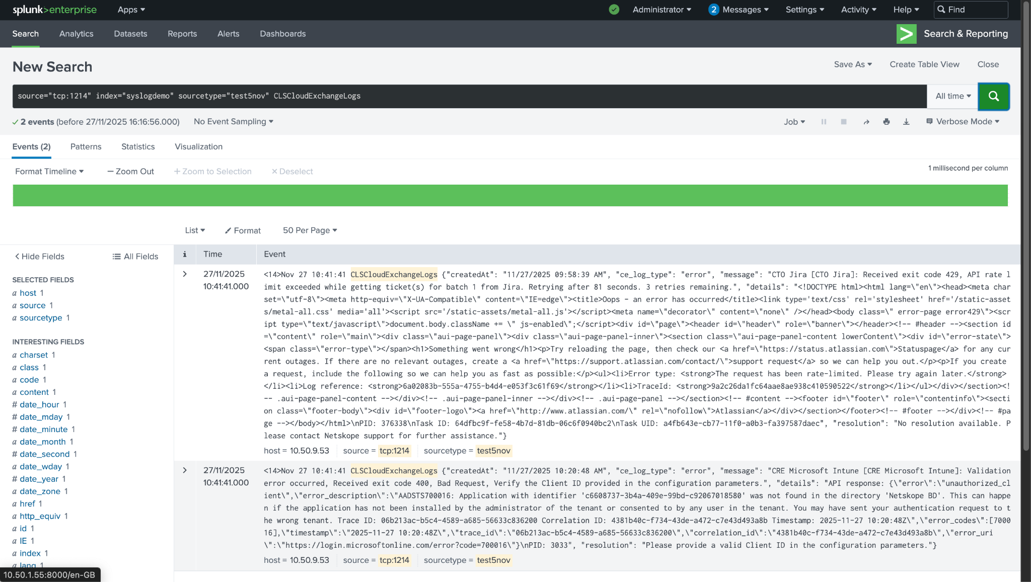Open the Help menu
Image resolution: width=1031 pixels, height=582 pixels.
coord(906,10)
